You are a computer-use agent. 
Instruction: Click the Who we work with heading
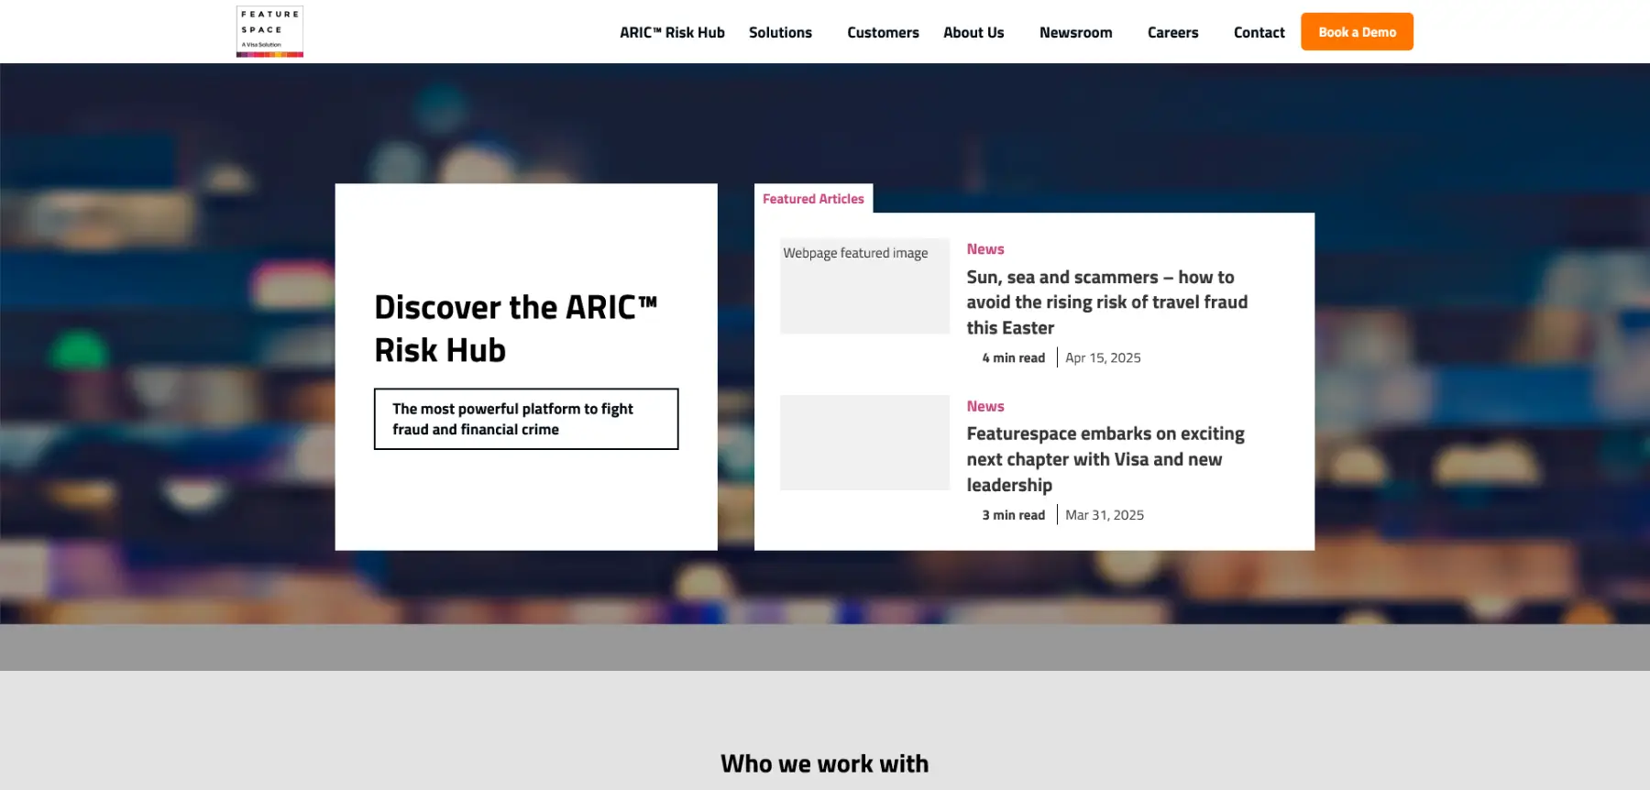click(x=824, y=763)
